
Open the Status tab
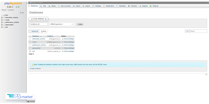52,6
